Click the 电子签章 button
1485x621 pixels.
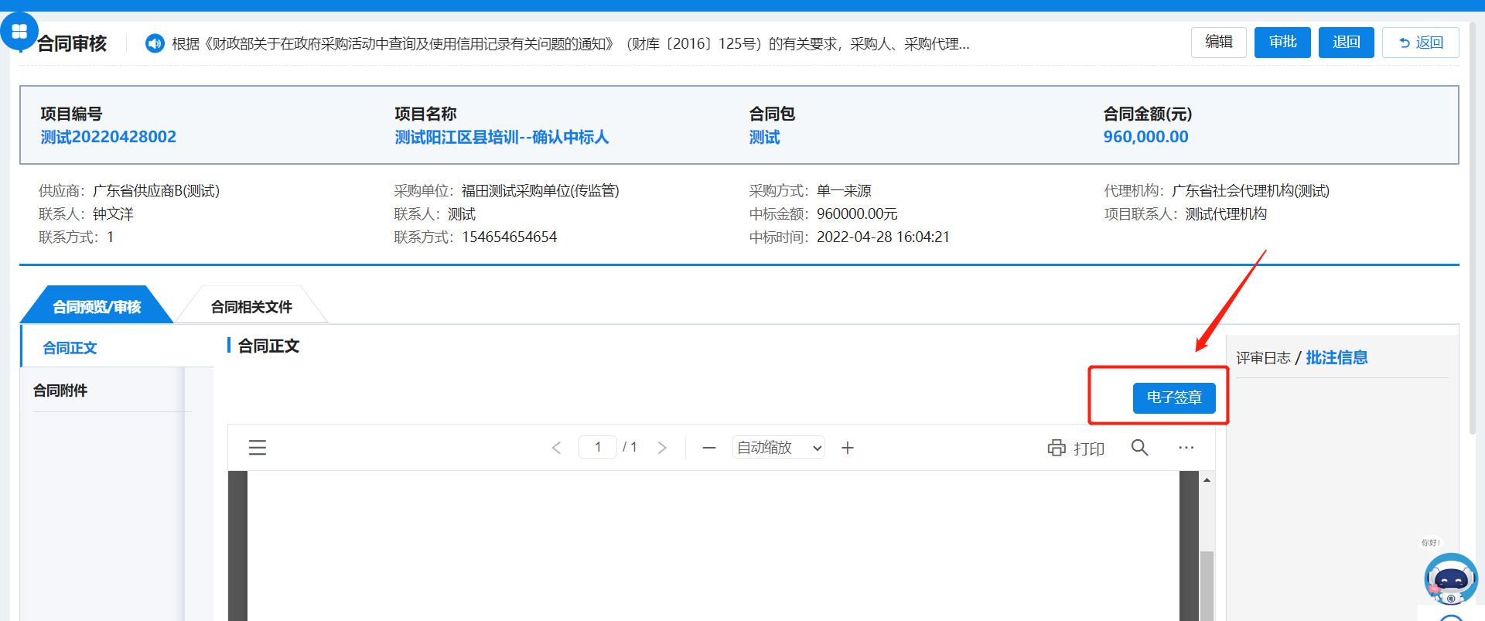tap(1173, 398)
